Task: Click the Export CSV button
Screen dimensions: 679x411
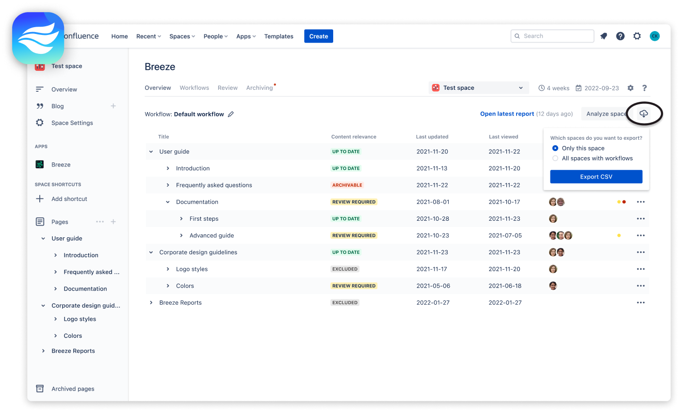Action: [596, 177]
